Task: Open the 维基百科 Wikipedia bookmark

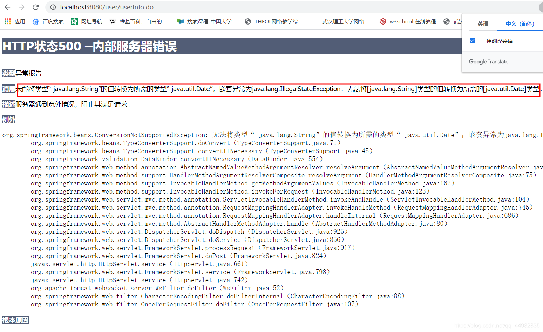Action: (138, 21)
